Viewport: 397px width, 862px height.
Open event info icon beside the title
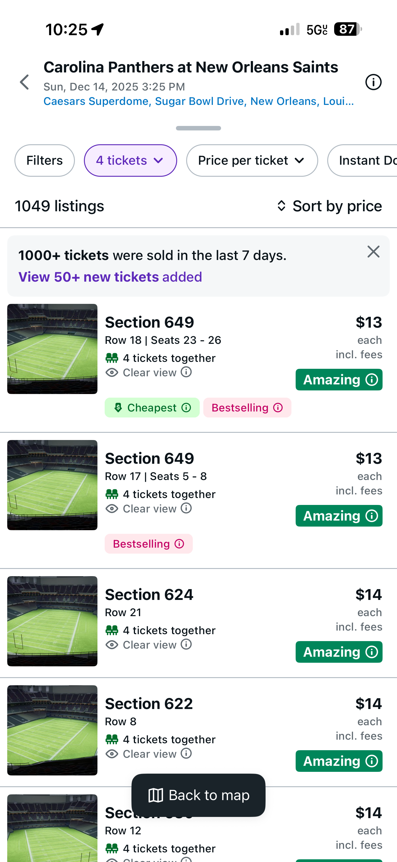click(373, 82)
